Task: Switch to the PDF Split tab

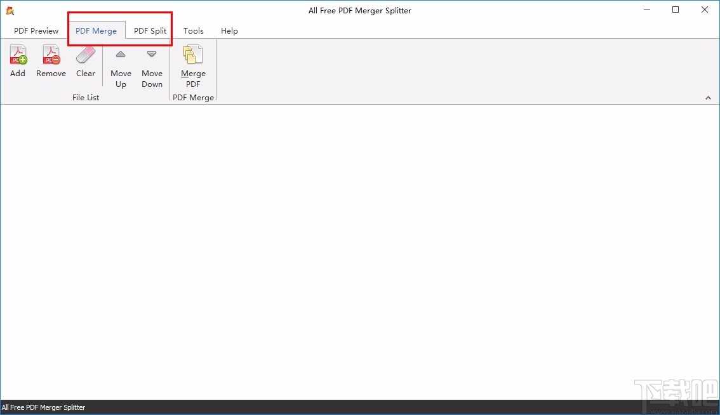Action: coord(150,30)
